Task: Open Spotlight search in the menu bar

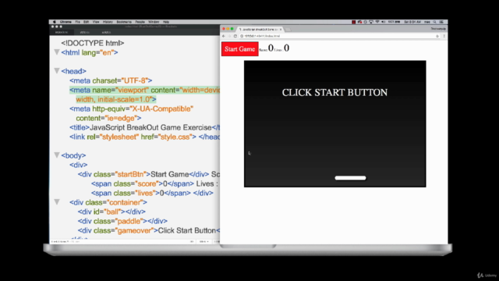Action: click(x=435, y=22)
